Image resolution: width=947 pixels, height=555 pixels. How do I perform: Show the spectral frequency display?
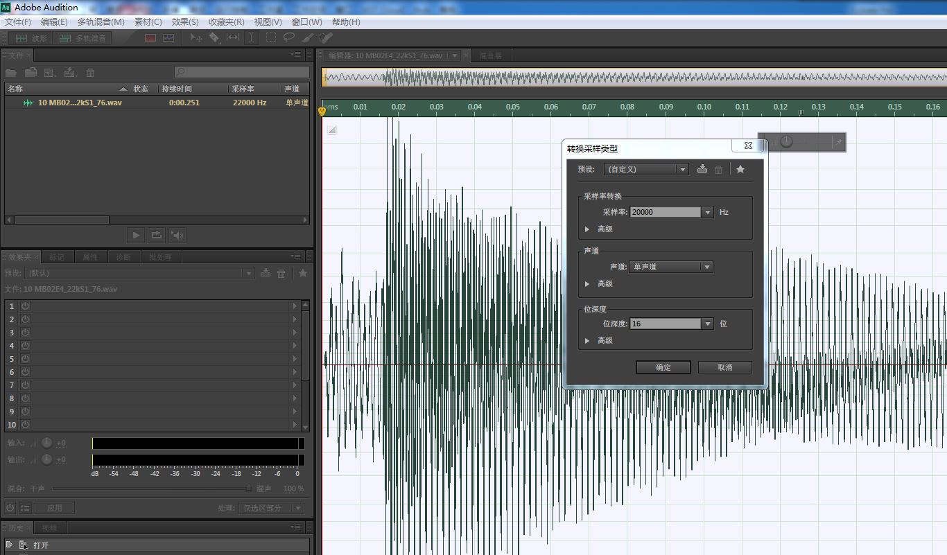click(x=150, y=38)
